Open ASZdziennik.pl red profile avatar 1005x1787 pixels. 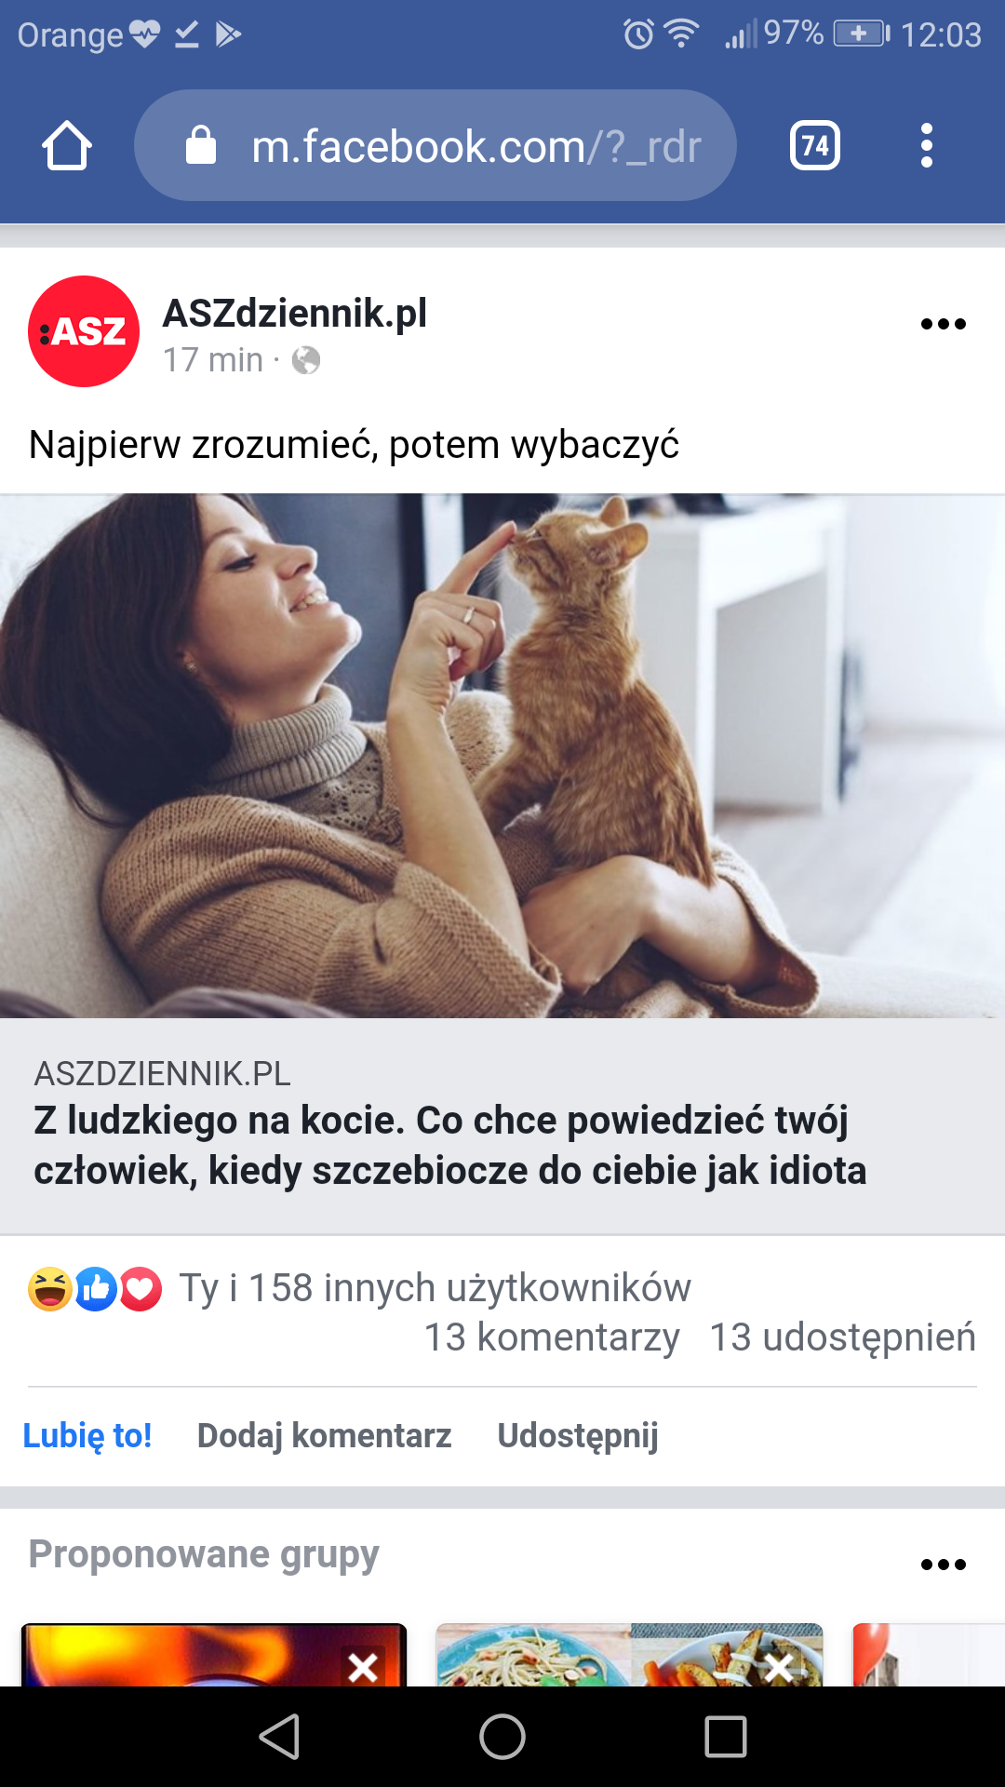pos(84,331)
